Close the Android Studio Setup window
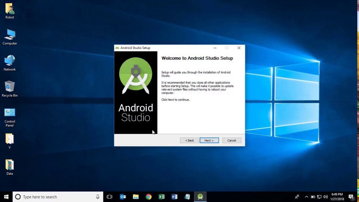This screenshot has height=202, width=359. coord(239,48)
